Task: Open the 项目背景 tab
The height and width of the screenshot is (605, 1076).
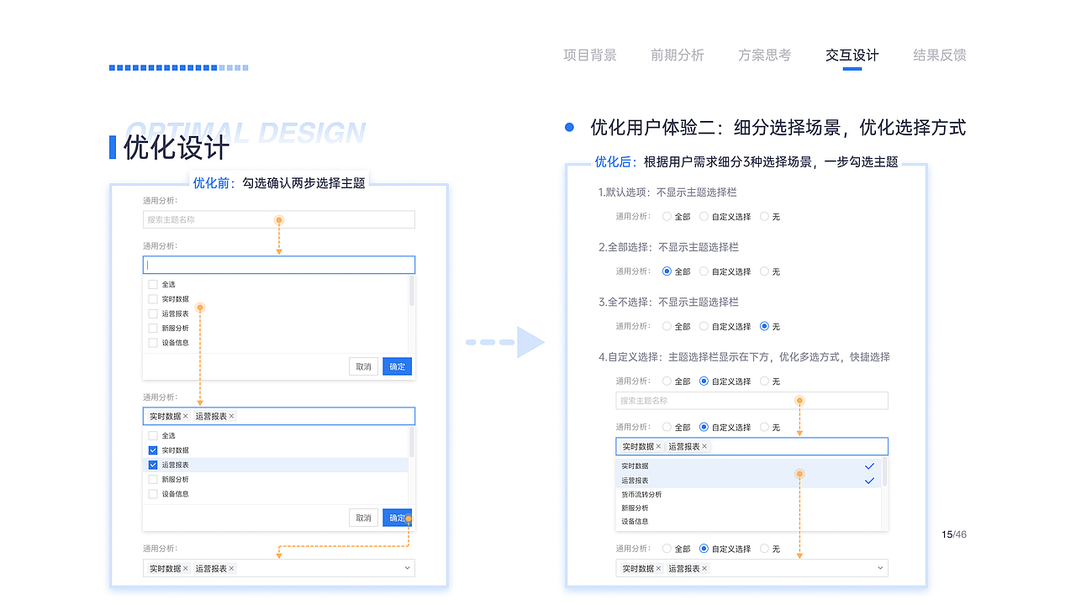Action: [x=590, y=55]
